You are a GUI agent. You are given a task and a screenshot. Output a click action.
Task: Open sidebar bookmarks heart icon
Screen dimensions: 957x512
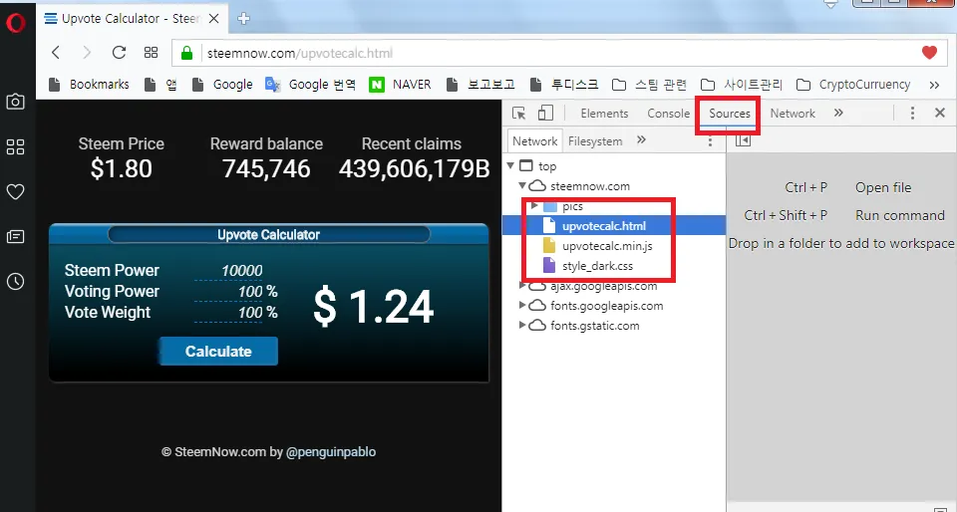pos(15,192)
